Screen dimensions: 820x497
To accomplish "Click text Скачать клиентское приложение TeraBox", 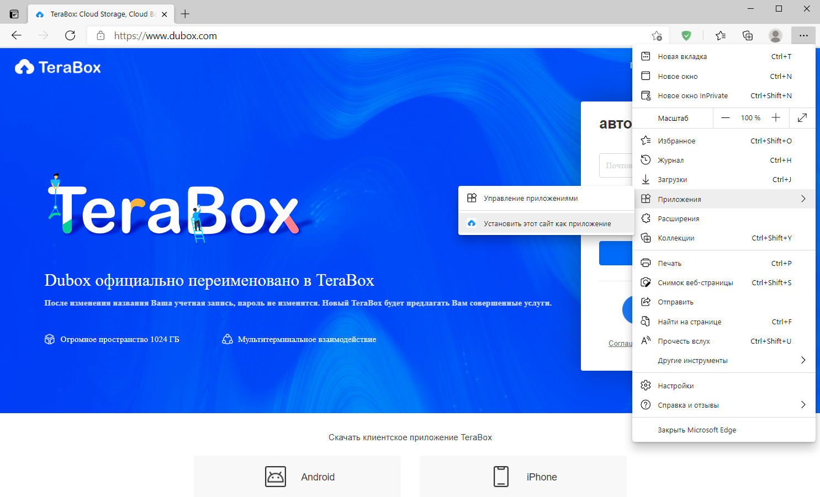I will click(410, 437).
